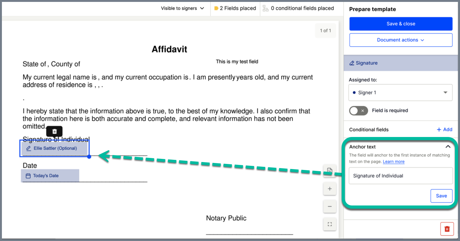Open the page thumbnail panel icon
The height and width of the screenshot is (241, 460).
click(x=330, y=171)
